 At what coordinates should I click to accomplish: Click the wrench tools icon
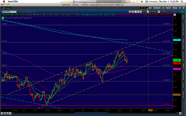[150, 8]
